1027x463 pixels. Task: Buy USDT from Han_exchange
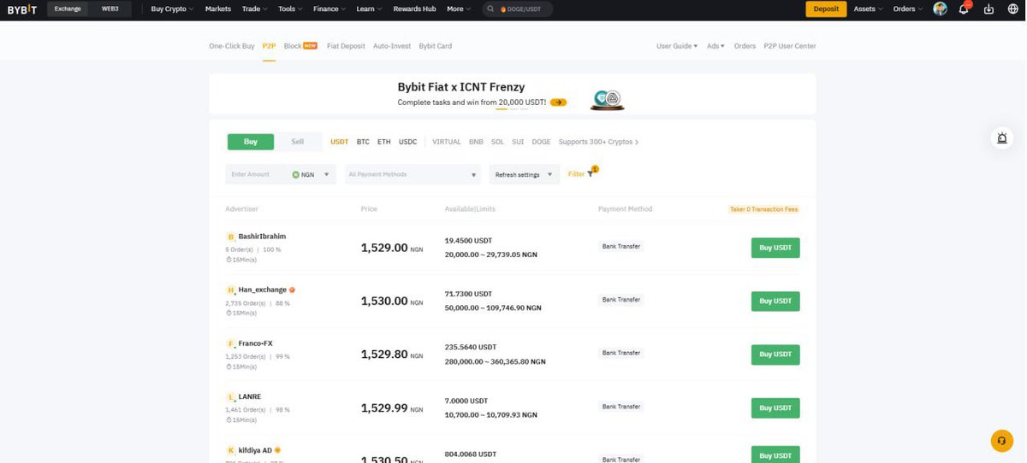[x=775, y=301]
